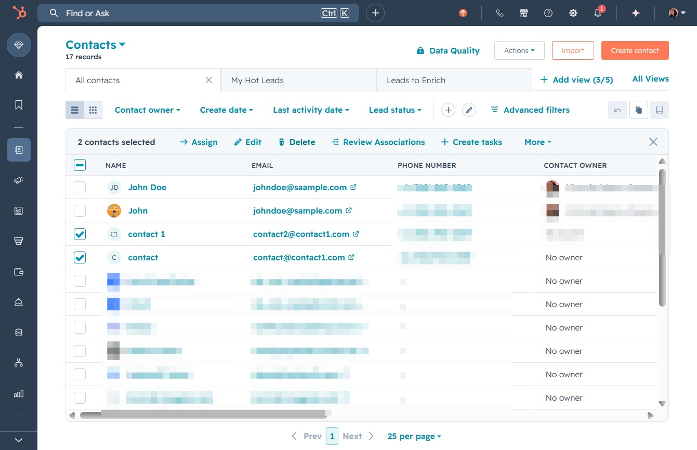The height and width of the screenshot is (450, 697).
Task: Click Add view (3/5)
Action: tap(577, 80)
